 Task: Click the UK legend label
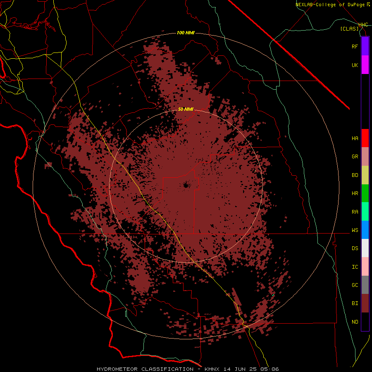[355, 65]
